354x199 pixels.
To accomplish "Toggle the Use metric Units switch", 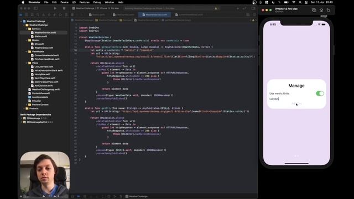I will pyautogui.click(x=320, y=93).
